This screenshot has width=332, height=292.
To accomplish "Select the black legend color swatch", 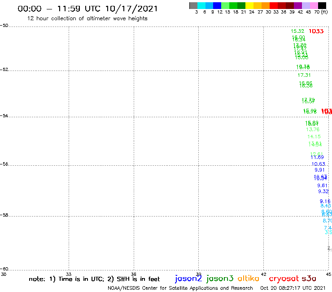I will pos(322,5).
